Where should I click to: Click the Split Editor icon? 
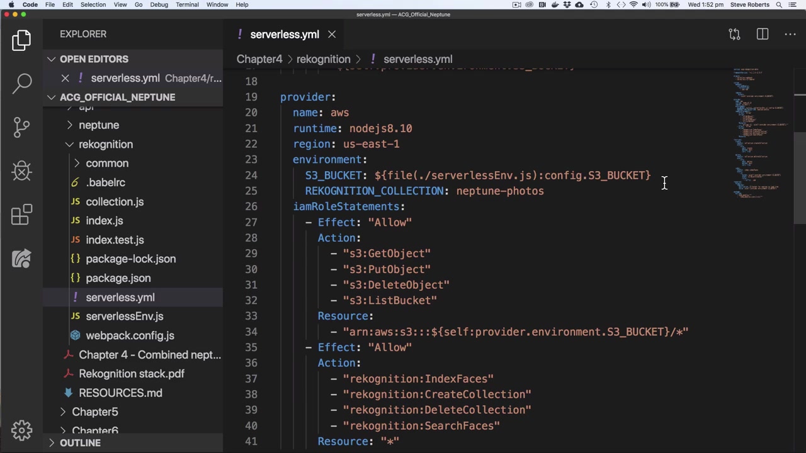763,35
